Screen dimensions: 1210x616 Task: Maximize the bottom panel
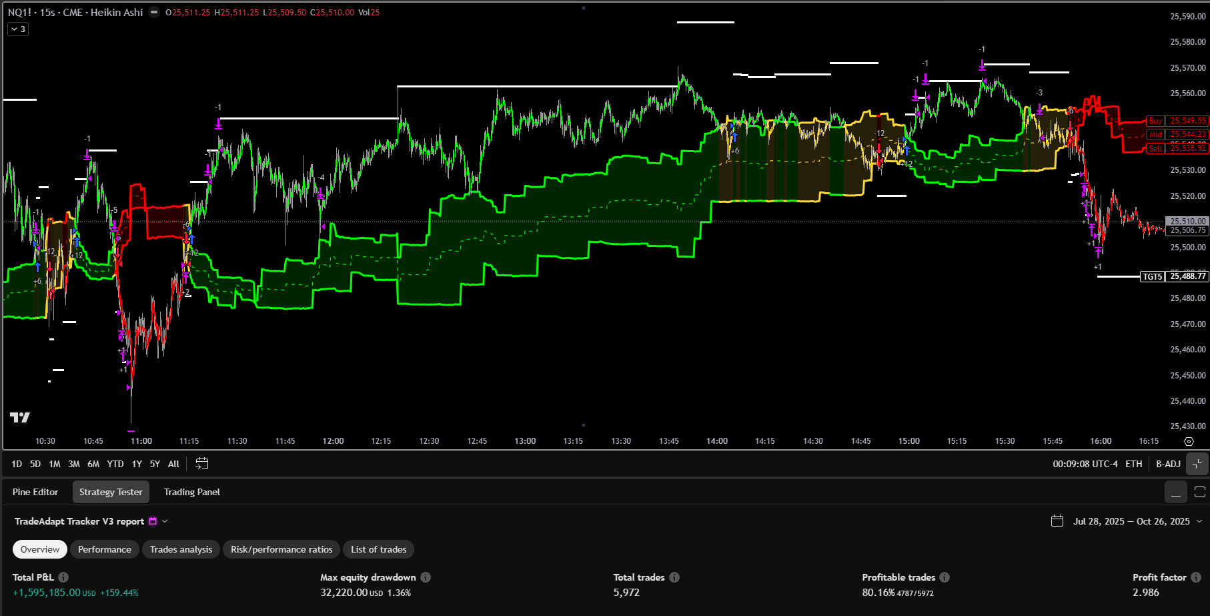click(x=1199, y=493)
